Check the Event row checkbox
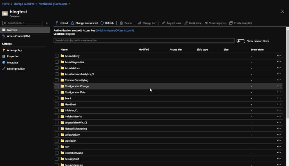This screenshot has width=289, height=166. 57,98
